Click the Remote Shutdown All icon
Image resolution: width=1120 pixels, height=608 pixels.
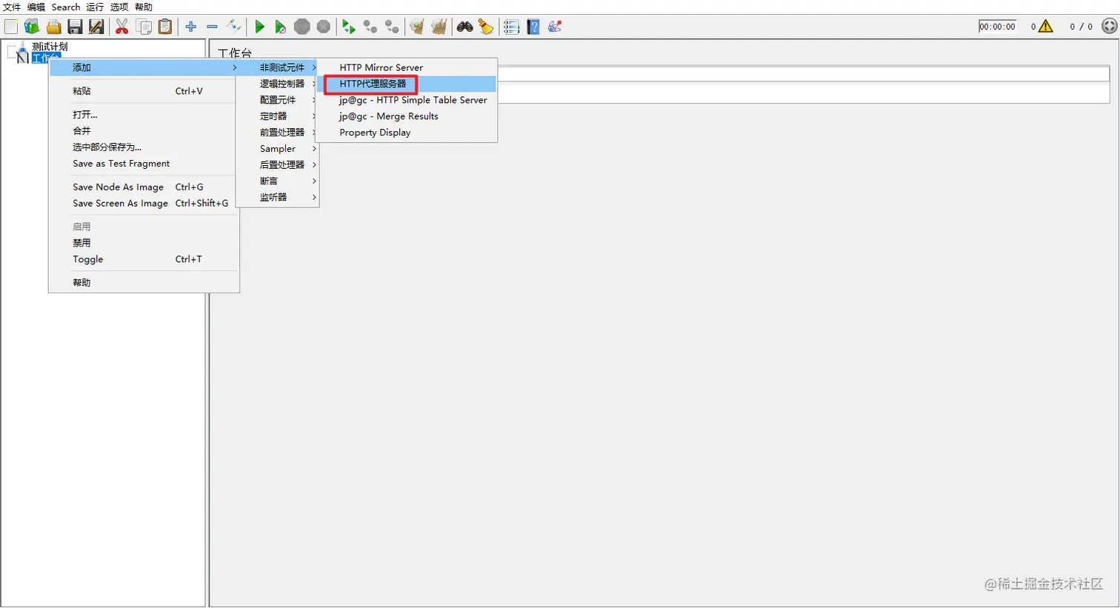[x=392, y=27]
